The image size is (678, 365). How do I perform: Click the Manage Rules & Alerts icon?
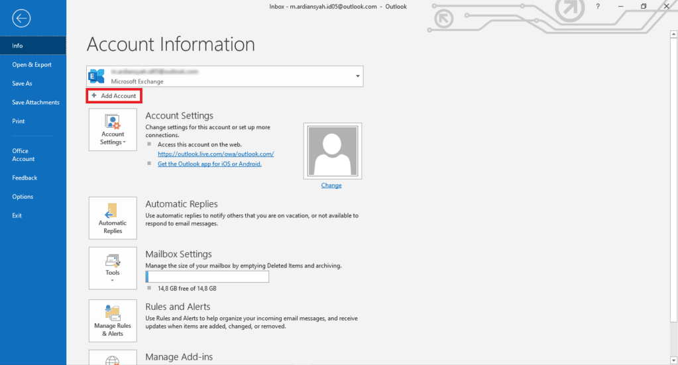(113, 321)
